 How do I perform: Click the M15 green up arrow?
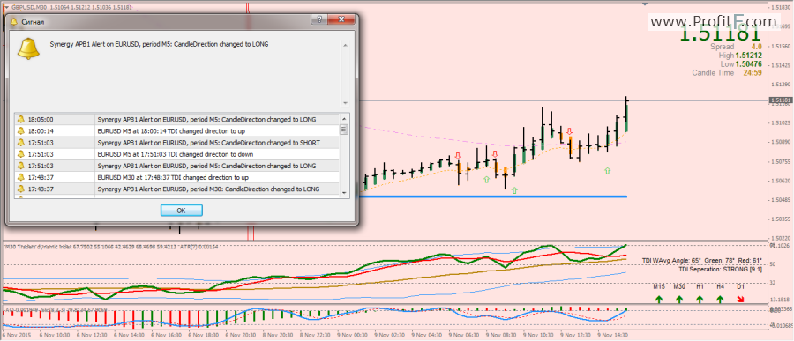[659, 299]
